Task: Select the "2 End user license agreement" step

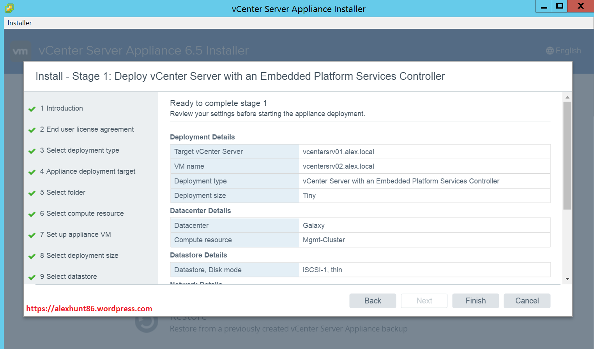Action: 87,129
